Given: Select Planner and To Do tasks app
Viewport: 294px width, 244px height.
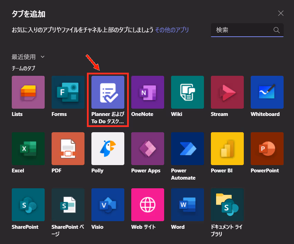Looking at the screenshot, I should (x=108, y=92).
